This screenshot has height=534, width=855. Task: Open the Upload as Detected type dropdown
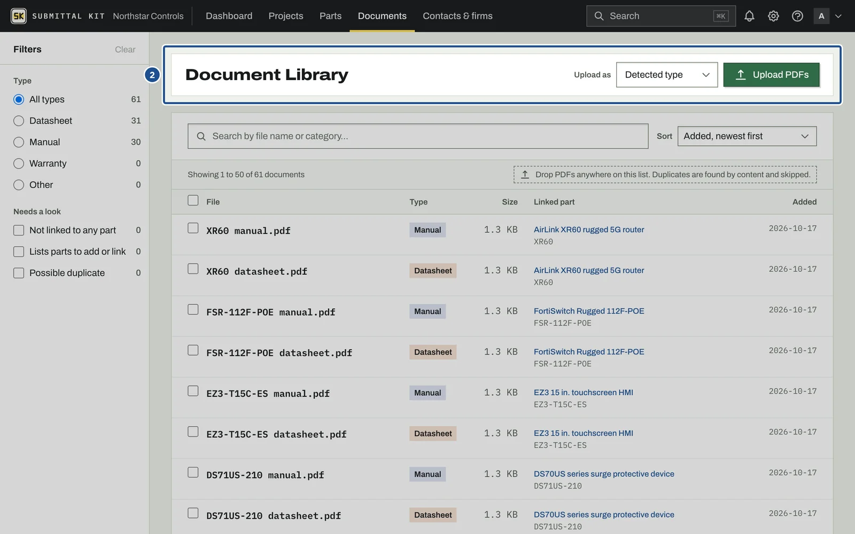667,75
